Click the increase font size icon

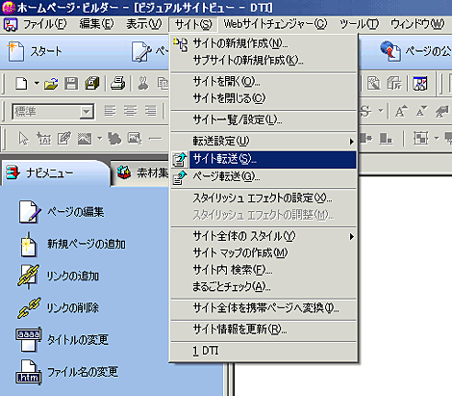401,111
